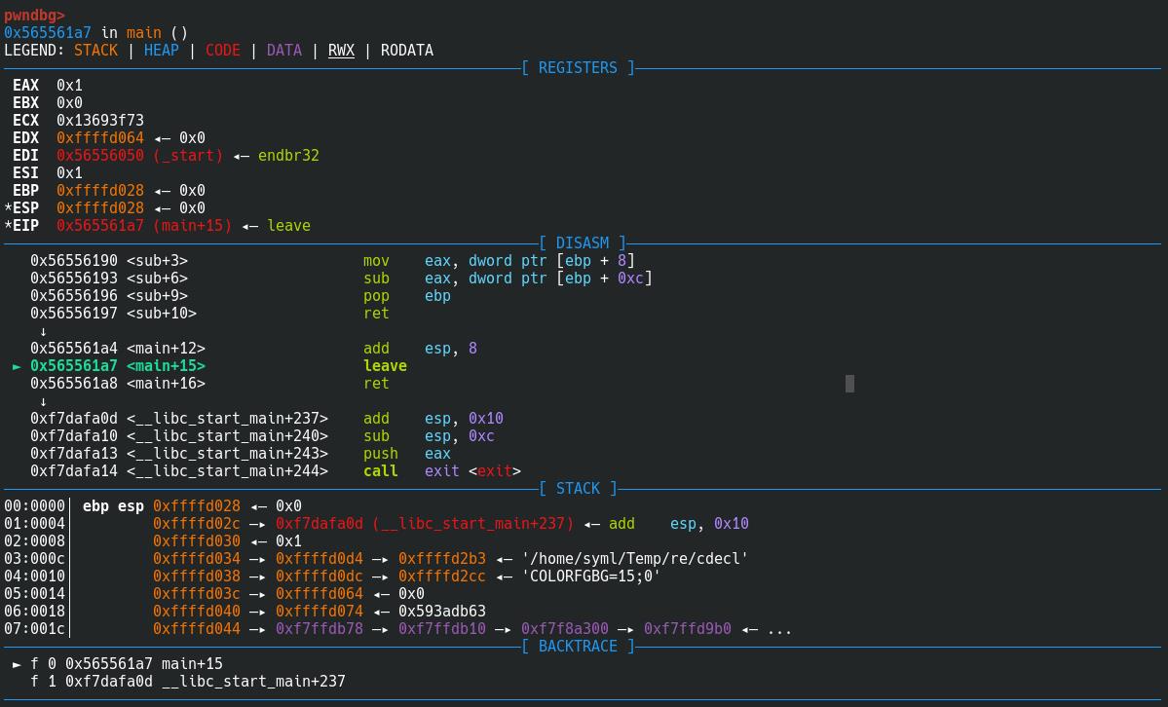Click the orange STACK legend label

pos(95,51)
